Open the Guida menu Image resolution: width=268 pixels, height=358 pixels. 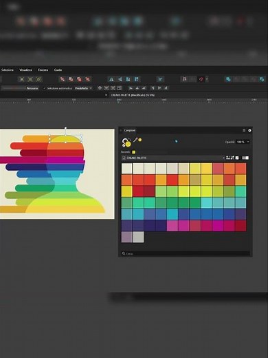point(58,70)
